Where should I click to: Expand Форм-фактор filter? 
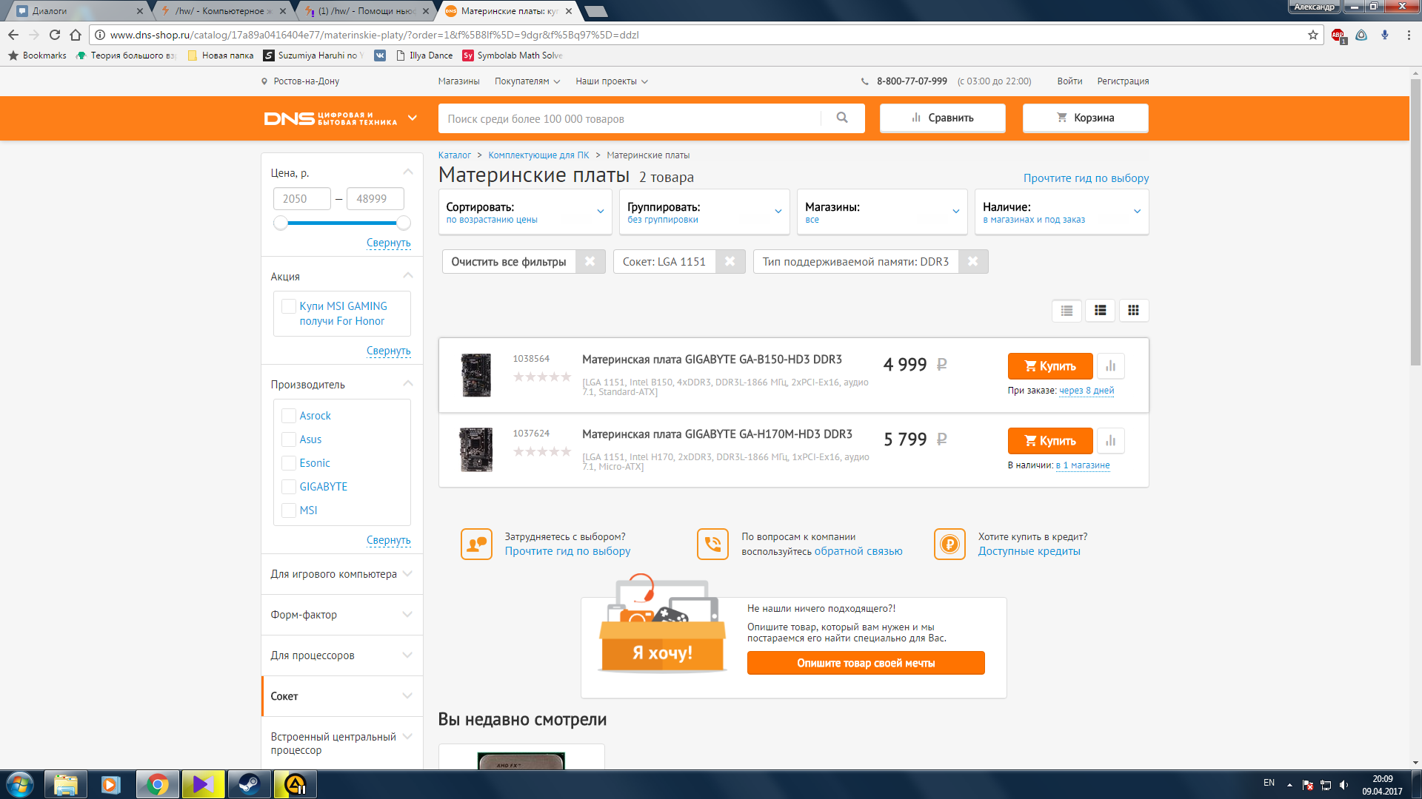click(341, 615)
